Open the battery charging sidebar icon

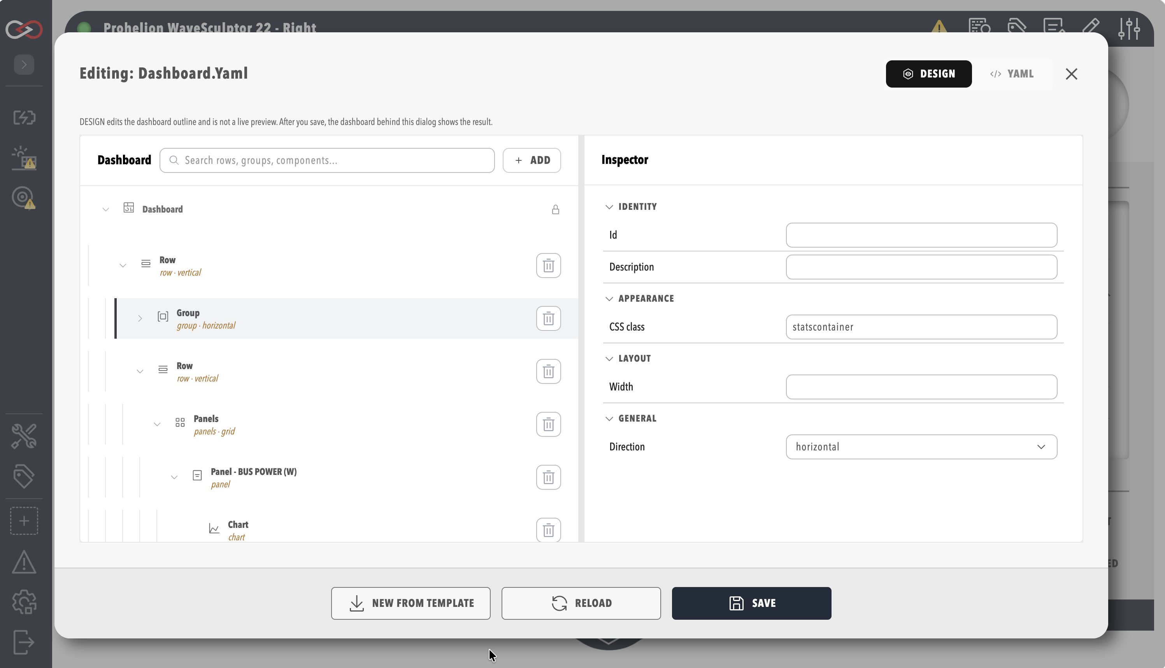pos(24,118)
